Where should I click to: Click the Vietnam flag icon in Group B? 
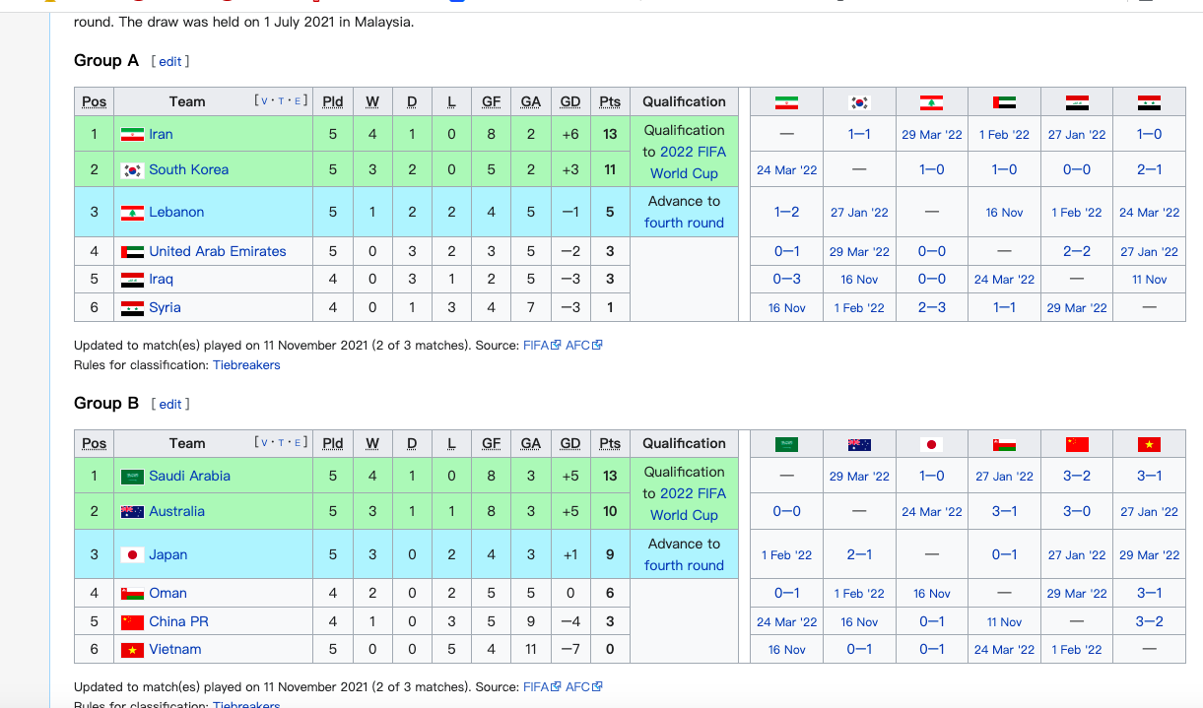[132, 649]
